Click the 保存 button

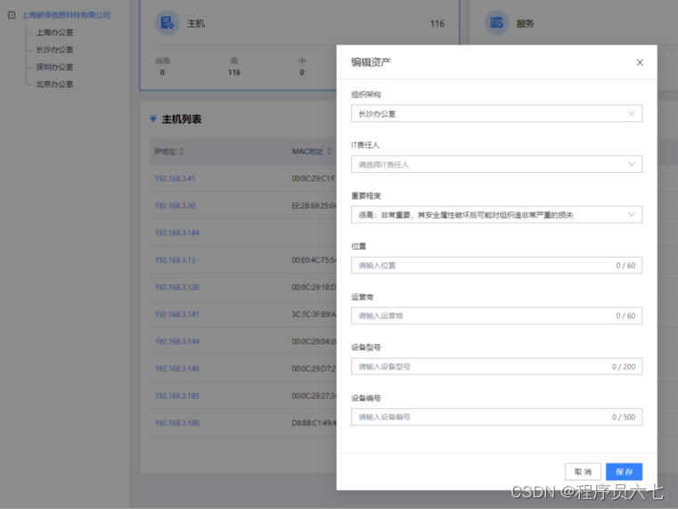tap(624, 472)
